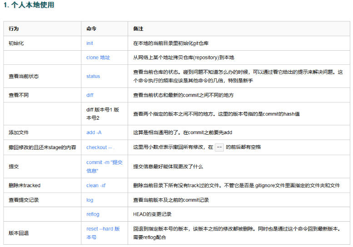Click note '查看当前版本及之前的commit记录'
Screen dimensions: 353x247
(x=171, y=200)
